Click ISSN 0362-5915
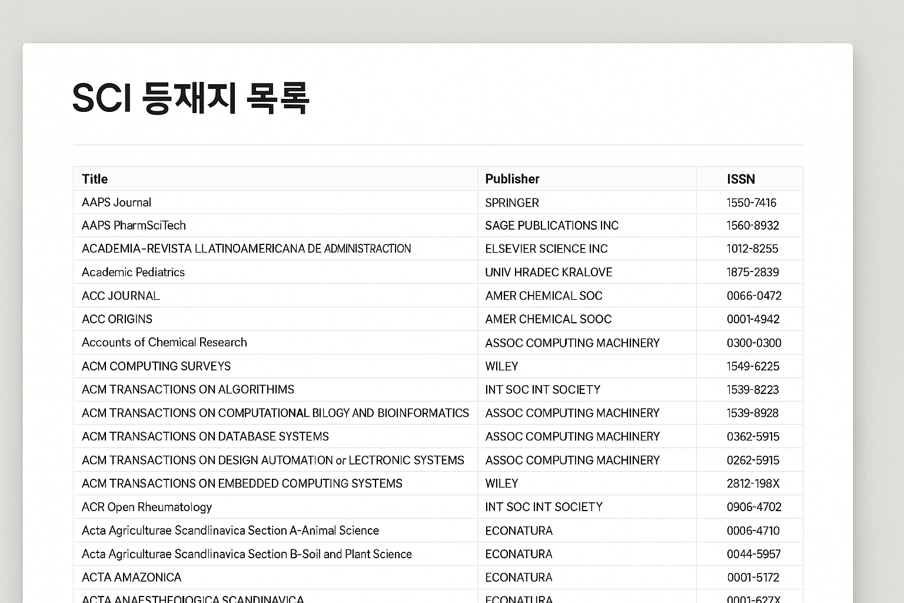904x603 pixels. (x=753, y=437)
